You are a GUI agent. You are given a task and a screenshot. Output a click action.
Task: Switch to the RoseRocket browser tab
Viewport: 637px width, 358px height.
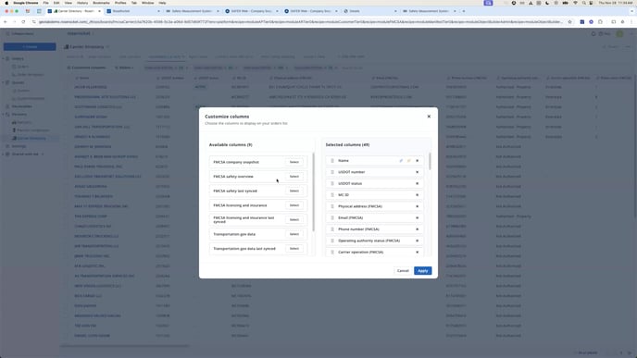133,11
